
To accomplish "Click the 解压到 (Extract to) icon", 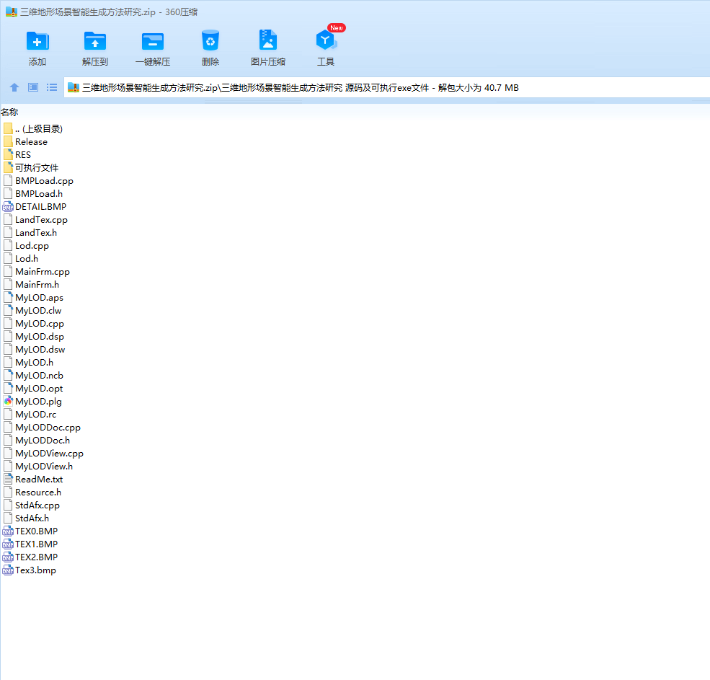I will (95, 41).
